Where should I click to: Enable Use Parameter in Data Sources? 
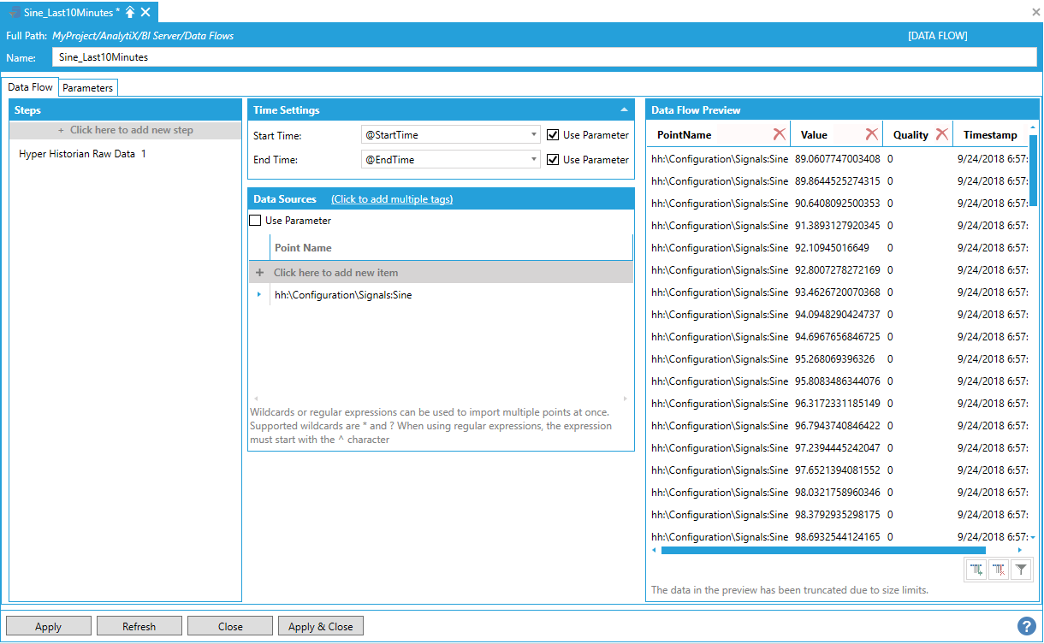255,221
